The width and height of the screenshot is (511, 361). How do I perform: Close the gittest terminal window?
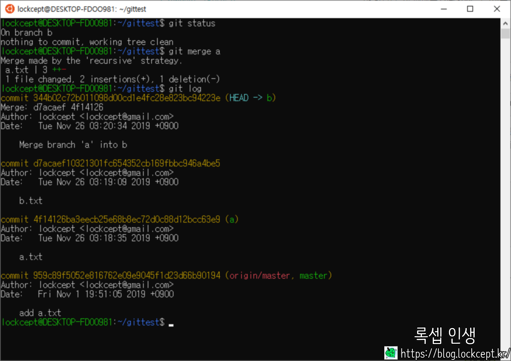pos(497,9)
